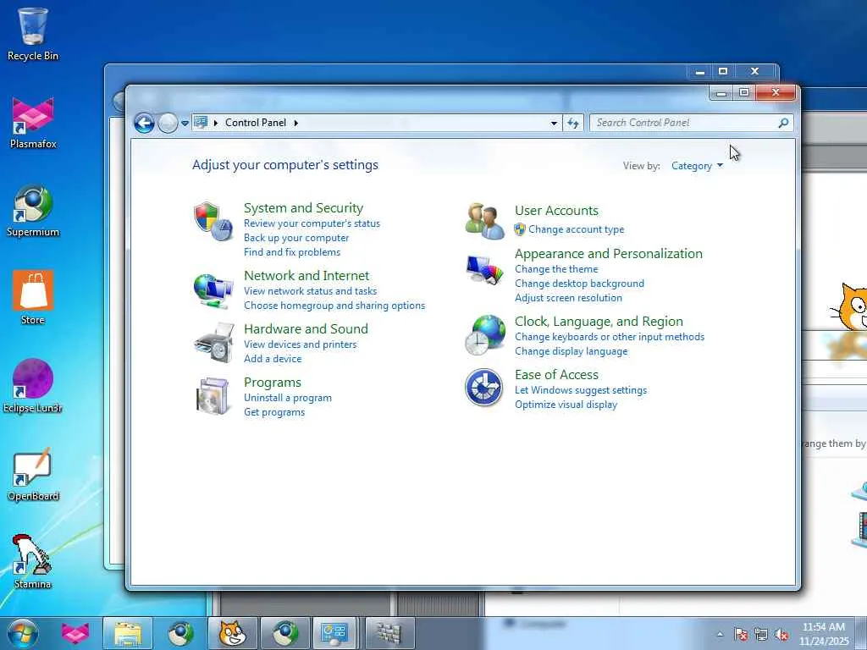Open the recent pages dropdown arrow
This screenshot has width=867, height=650.
(185, 124)
